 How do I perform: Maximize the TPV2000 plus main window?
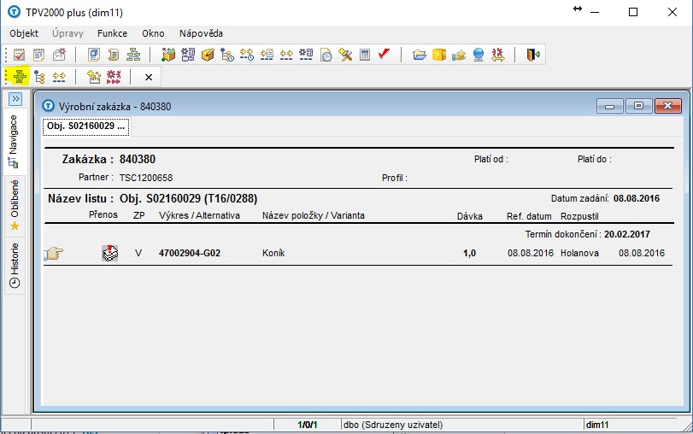[x=633, y=12]
